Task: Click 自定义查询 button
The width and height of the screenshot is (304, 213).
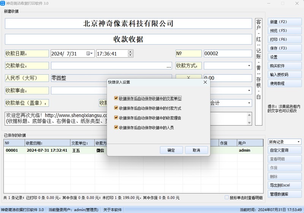Action: click(x=285, y=150)
